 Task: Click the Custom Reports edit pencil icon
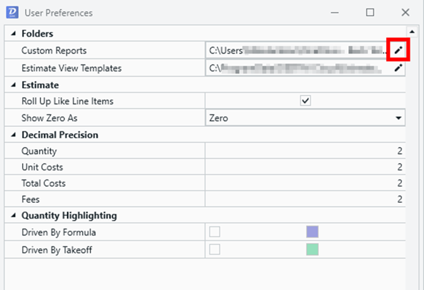click(399, 51)
